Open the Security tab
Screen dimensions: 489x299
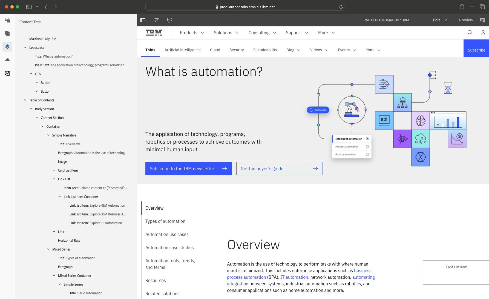[237, 50]
